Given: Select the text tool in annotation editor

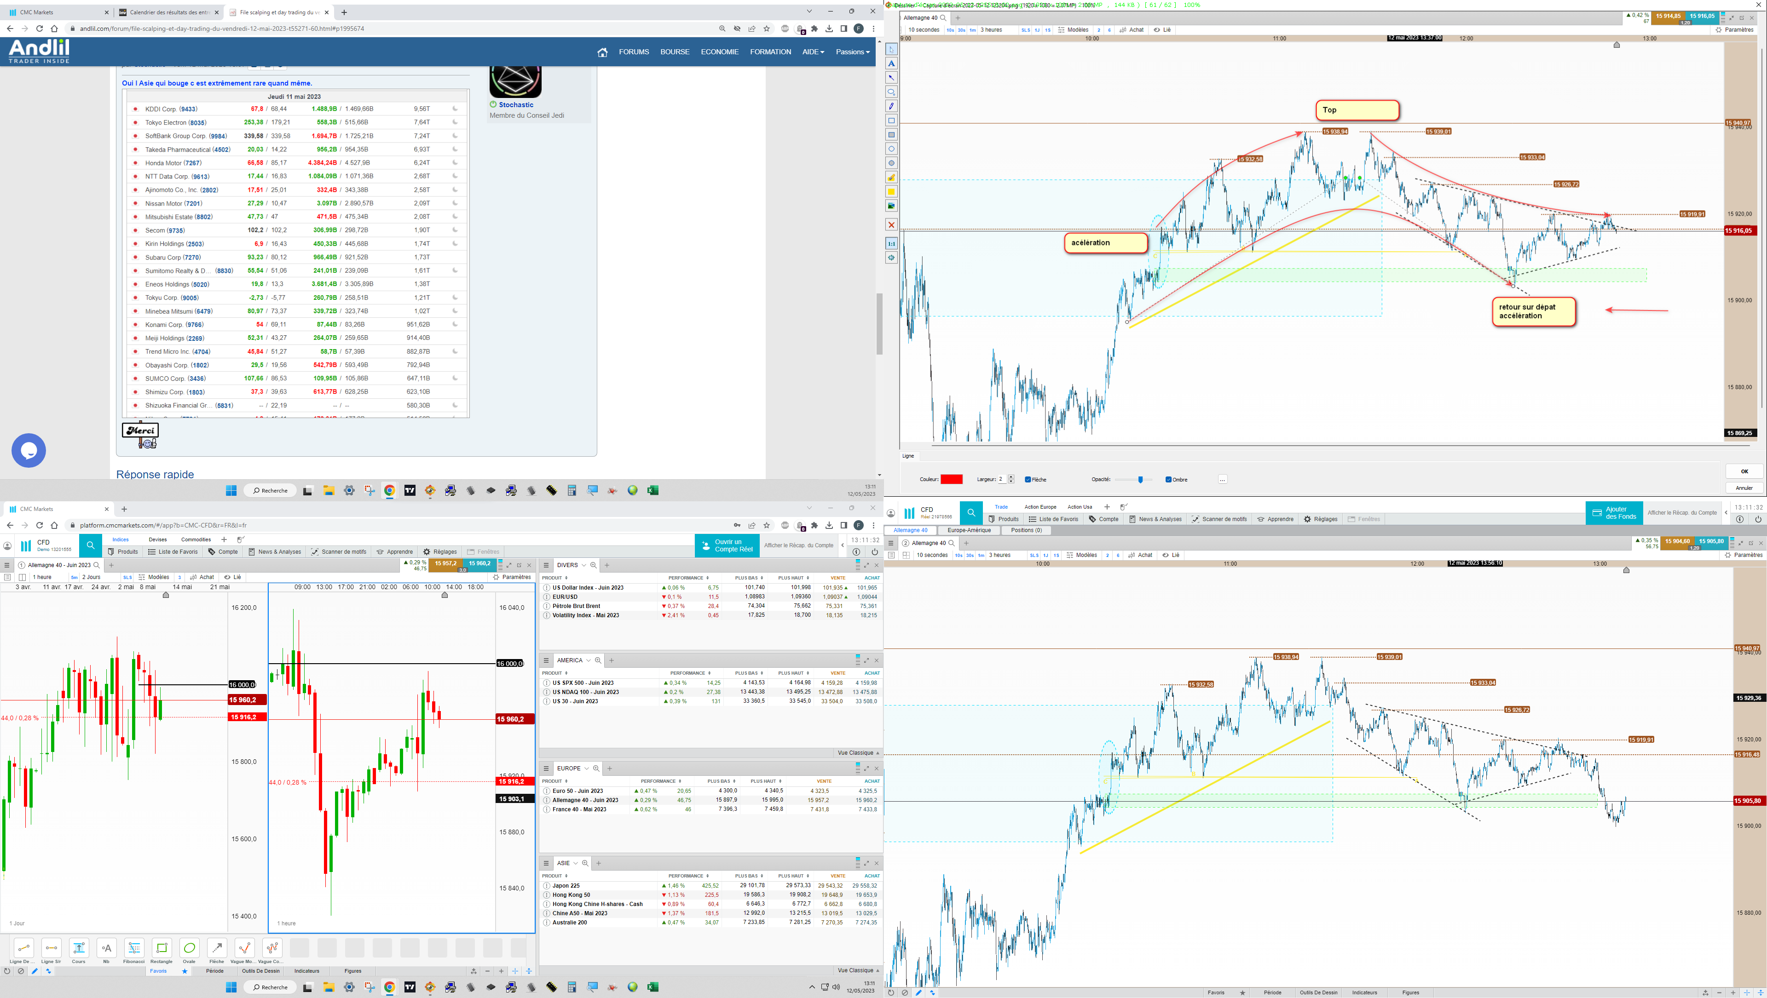Looking at the screenshot, I should coord(891,64).
